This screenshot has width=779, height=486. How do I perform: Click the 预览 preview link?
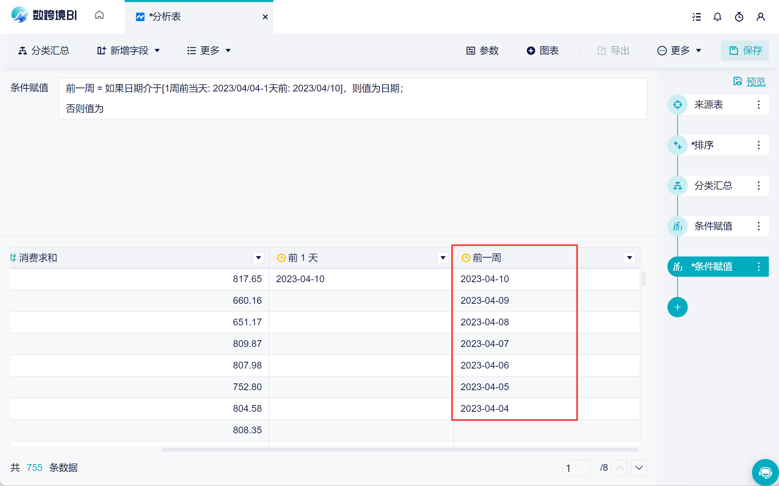[x=755, y=82]
